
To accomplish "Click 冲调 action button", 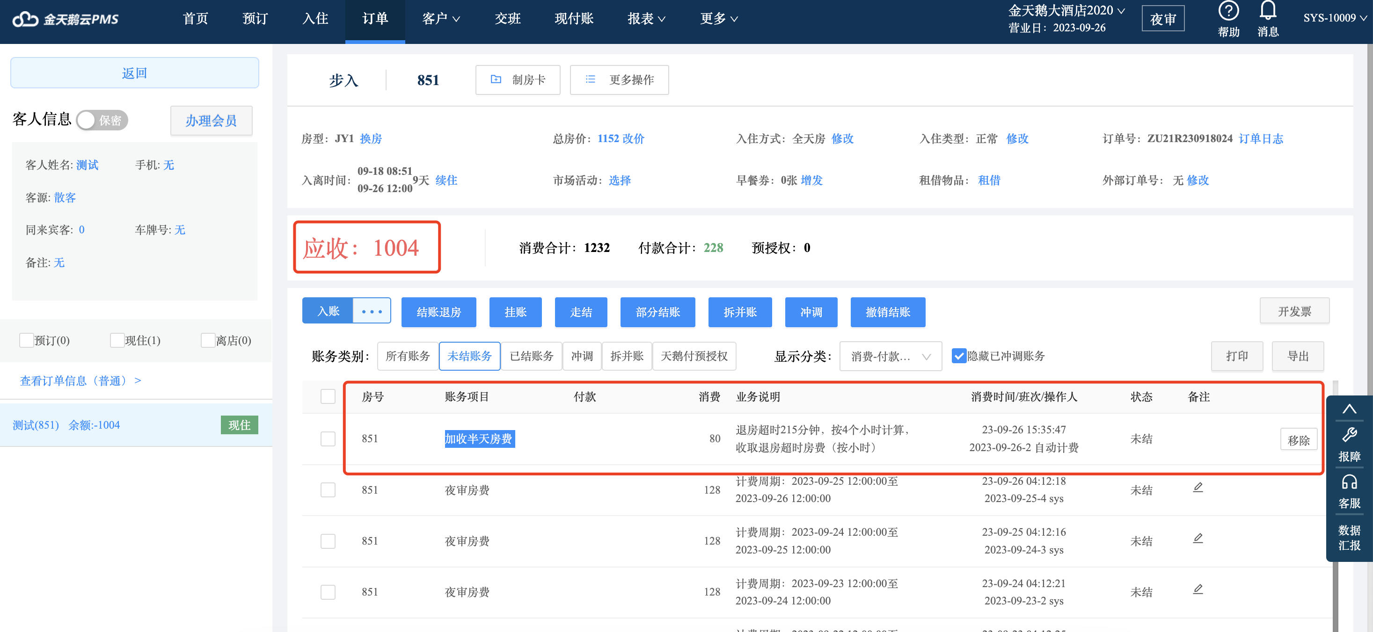I will pos(811,312).
